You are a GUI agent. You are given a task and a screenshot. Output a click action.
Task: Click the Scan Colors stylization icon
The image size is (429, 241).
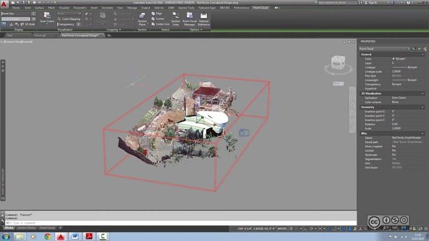point(47,15)
